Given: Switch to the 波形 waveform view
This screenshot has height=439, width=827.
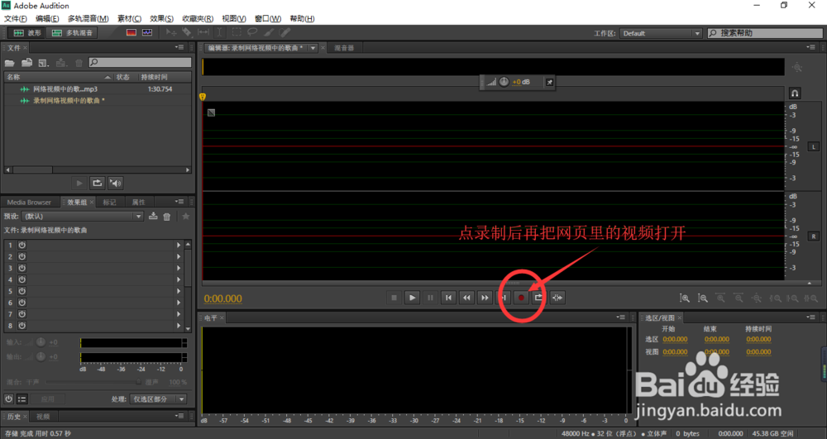Looking at the screenshot, I should tap(27, 33).
